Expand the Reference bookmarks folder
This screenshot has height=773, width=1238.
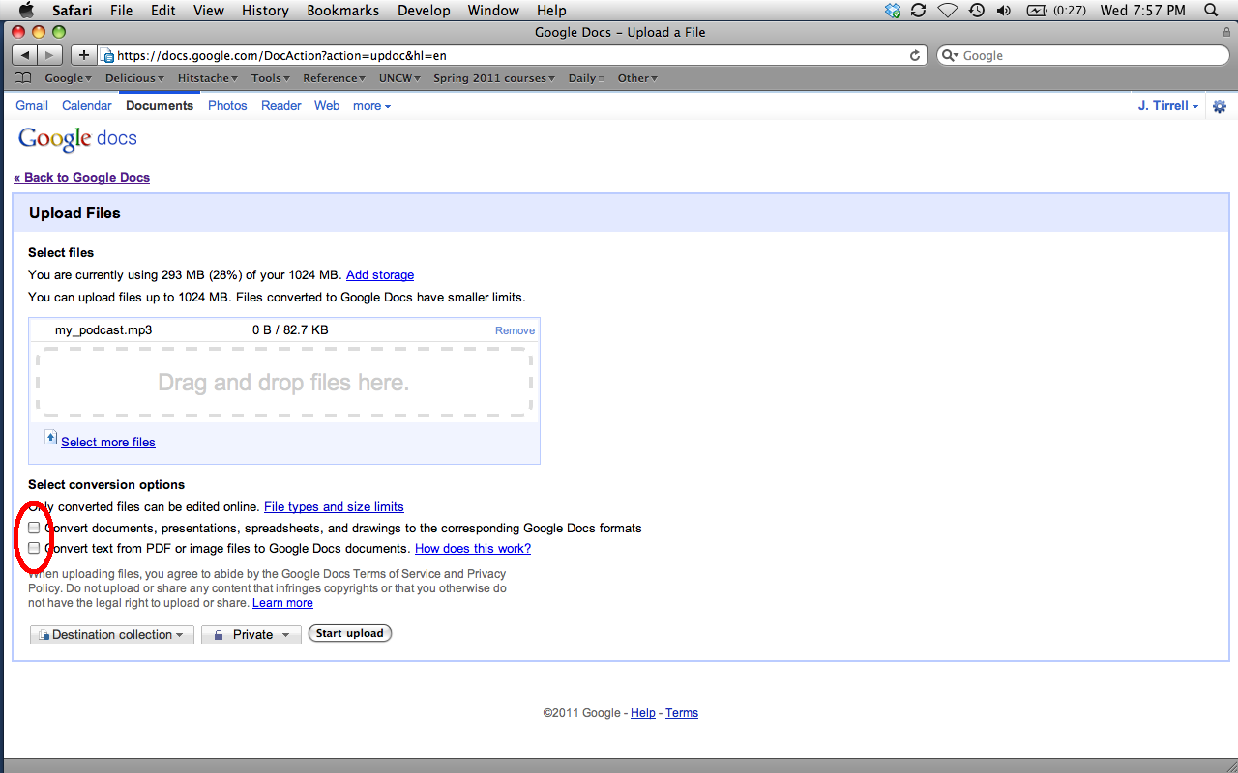tap(335, 78)
